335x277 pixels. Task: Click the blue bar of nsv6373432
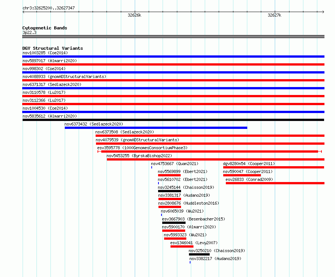(x=156, y=128)
